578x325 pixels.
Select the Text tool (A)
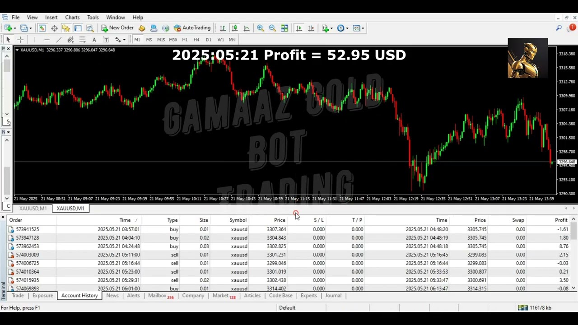point(94,40)
